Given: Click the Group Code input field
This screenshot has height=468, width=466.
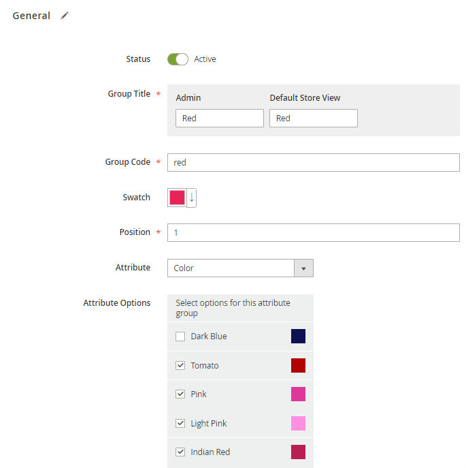Looking at the screenshot, I should click(313, 163).
